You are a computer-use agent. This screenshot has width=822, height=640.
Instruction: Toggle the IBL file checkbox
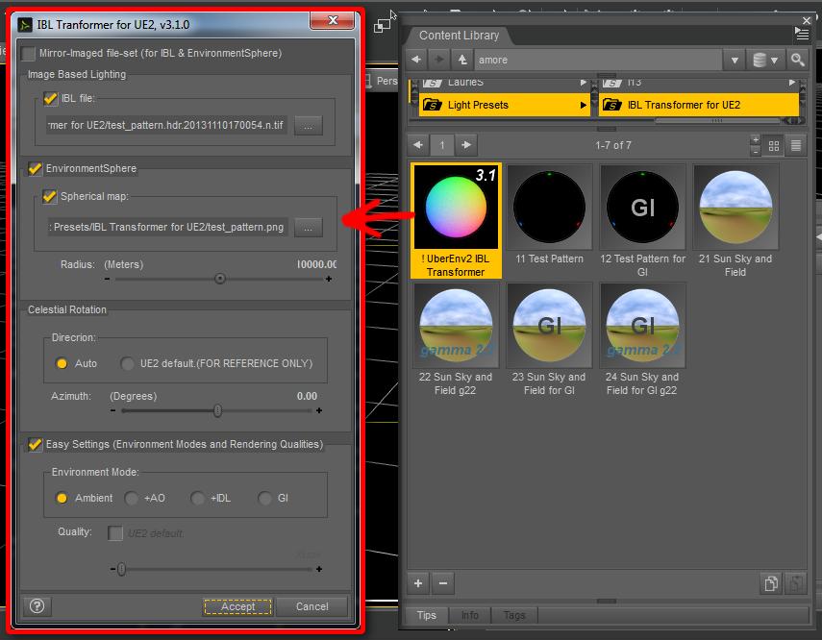click(x=50, y=98)
